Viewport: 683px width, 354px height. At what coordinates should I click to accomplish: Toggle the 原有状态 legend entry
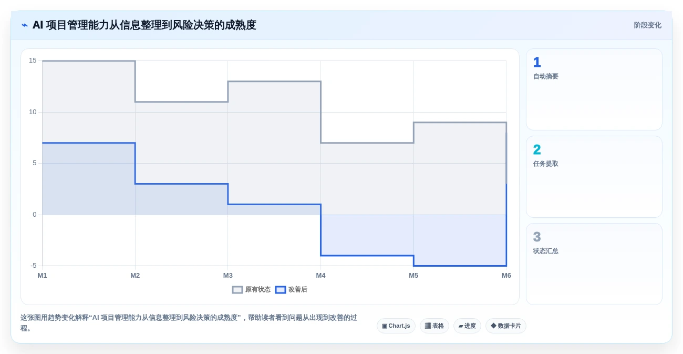[252, 289]
